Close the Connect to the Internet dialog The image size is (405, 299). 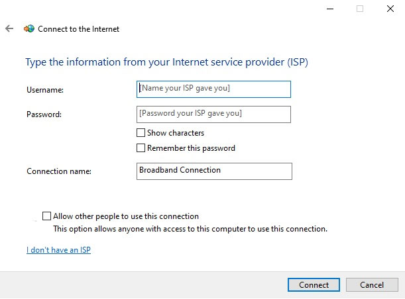(x=390, y=9)
